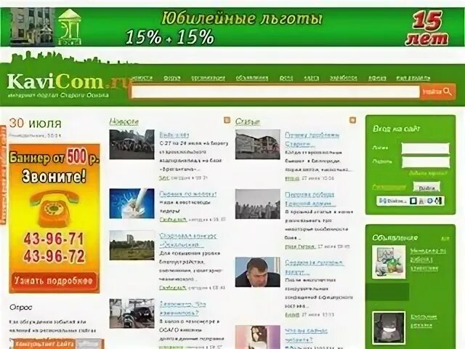Open the форум item in the top navigation
Screen dimensions: 465x349
point(172,78)
